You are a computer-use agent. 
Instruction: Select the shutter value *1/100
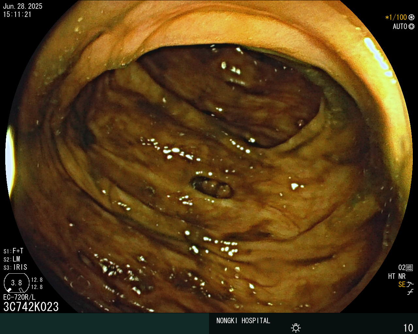coord(396,18)
